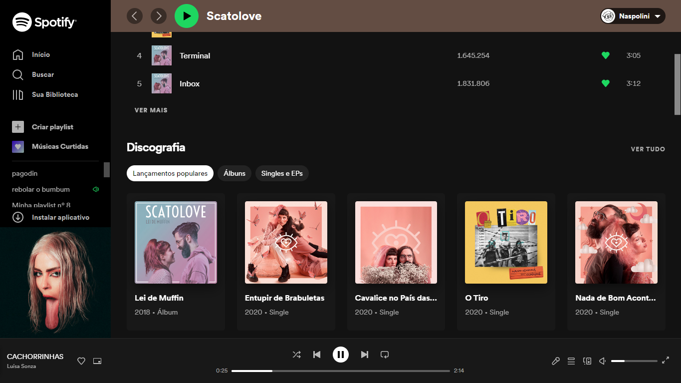This screenshot has height=383, width=681.
Task: Select the Inbox track title
Action: point(190,83)
